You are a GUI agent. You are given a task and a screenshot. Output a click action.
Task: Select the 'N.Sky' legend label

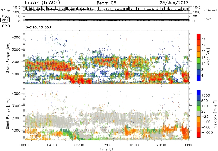click(5, 10)
